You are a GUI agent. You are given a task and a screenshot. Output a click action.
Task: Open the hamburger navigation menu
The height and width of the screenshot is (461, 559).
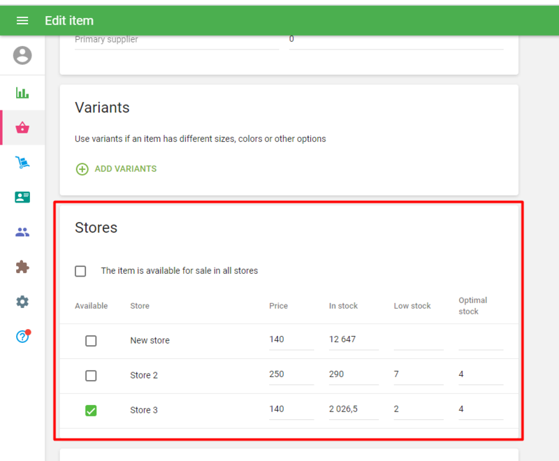(x=22, y=20)
